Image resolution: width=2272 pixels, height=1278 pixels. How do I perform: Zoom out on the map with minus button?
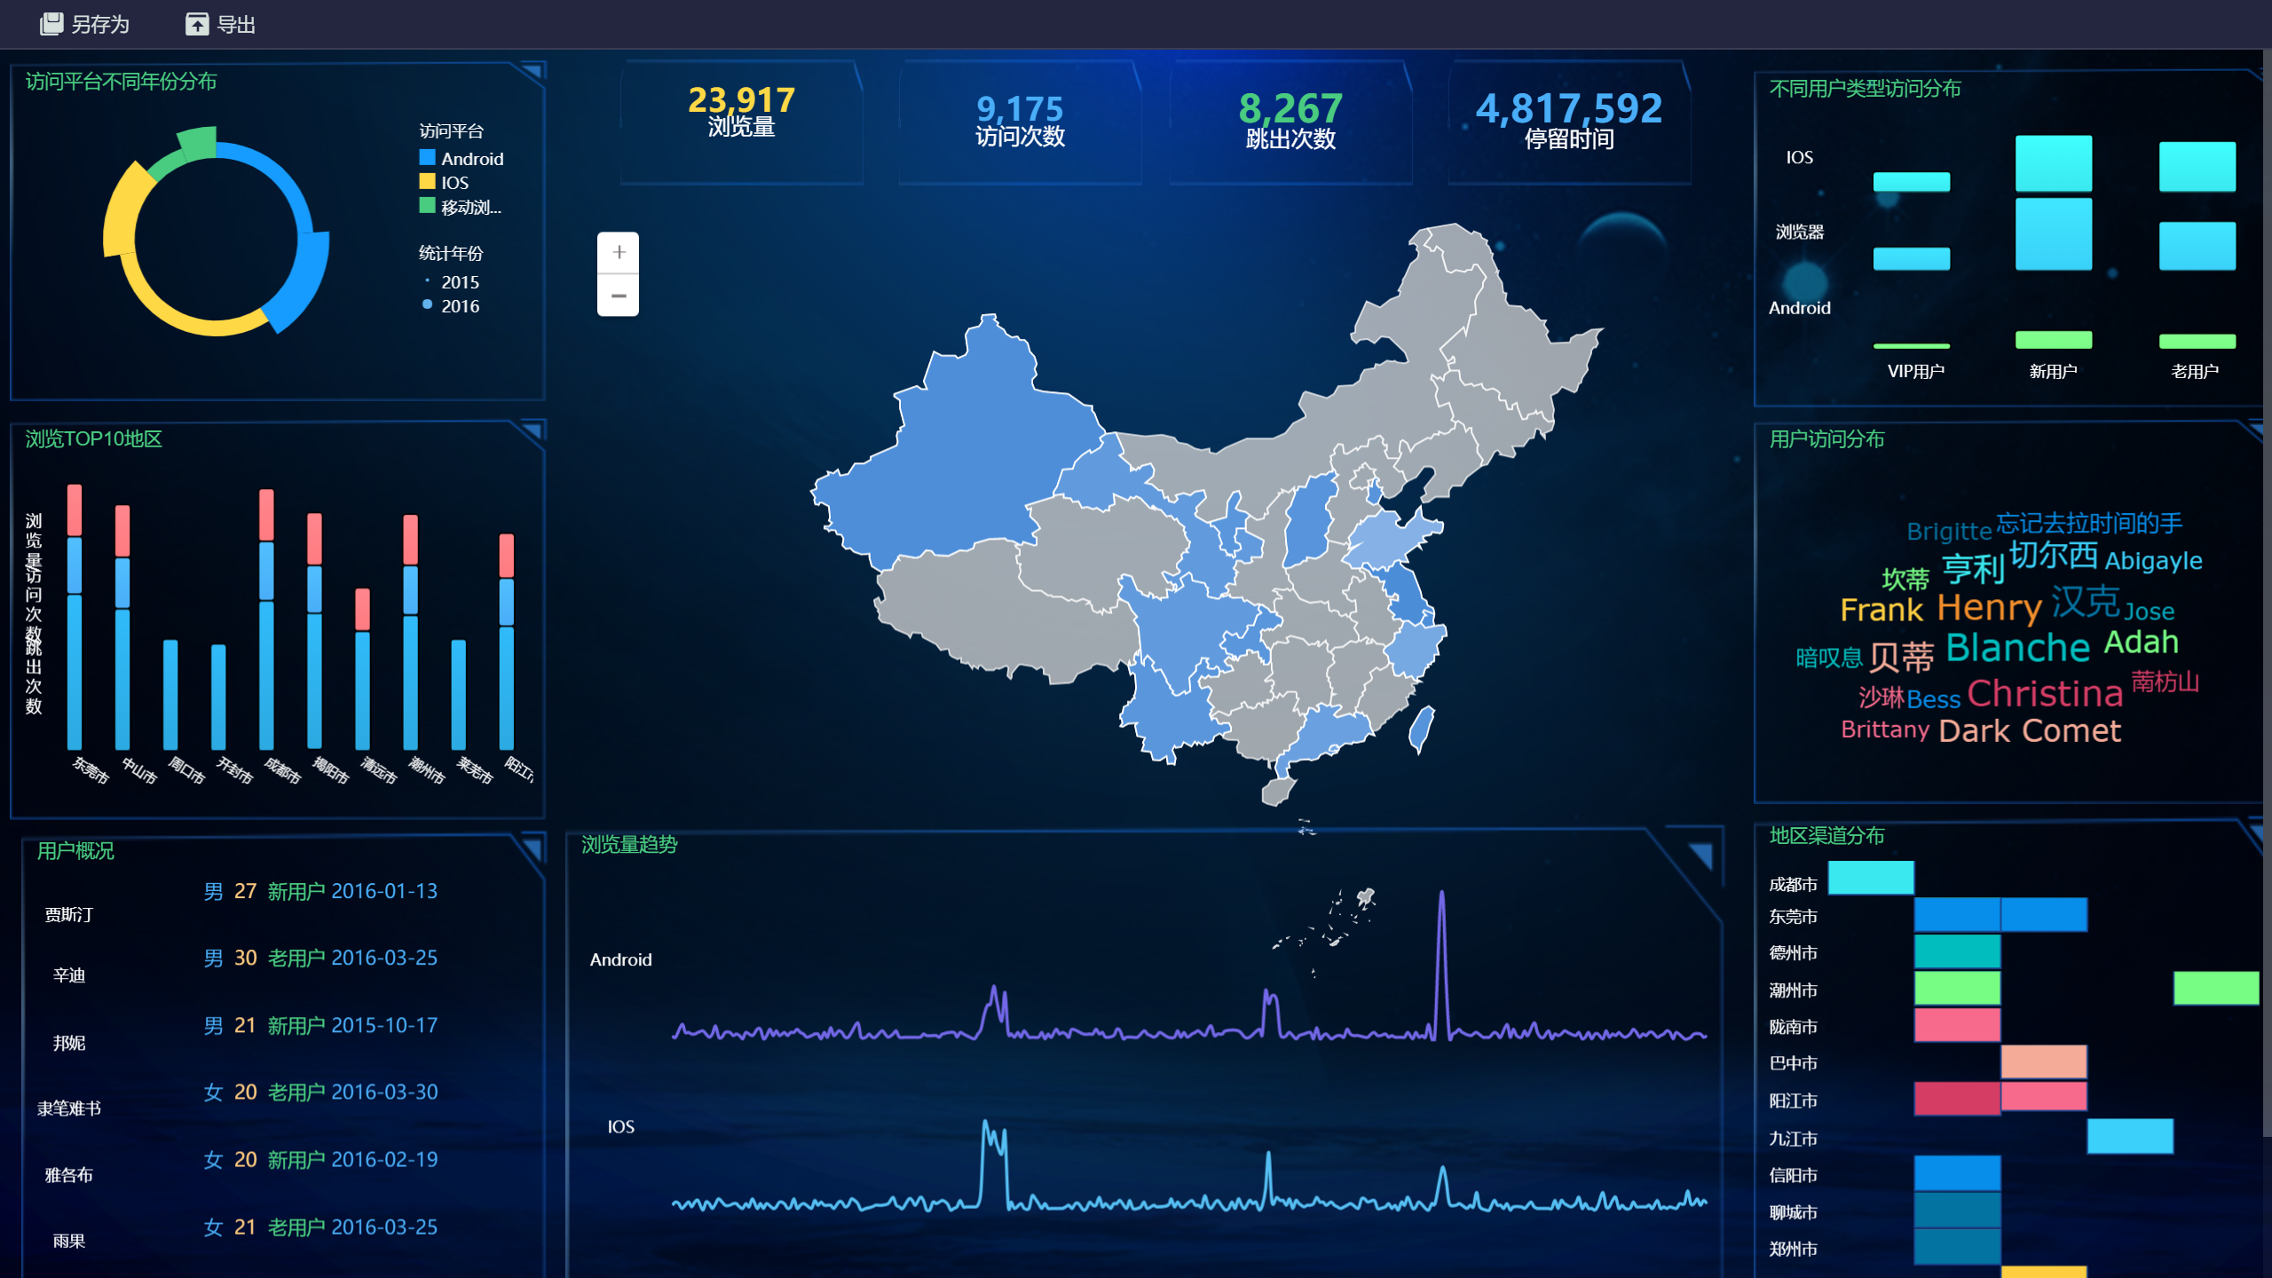[619, 296]
